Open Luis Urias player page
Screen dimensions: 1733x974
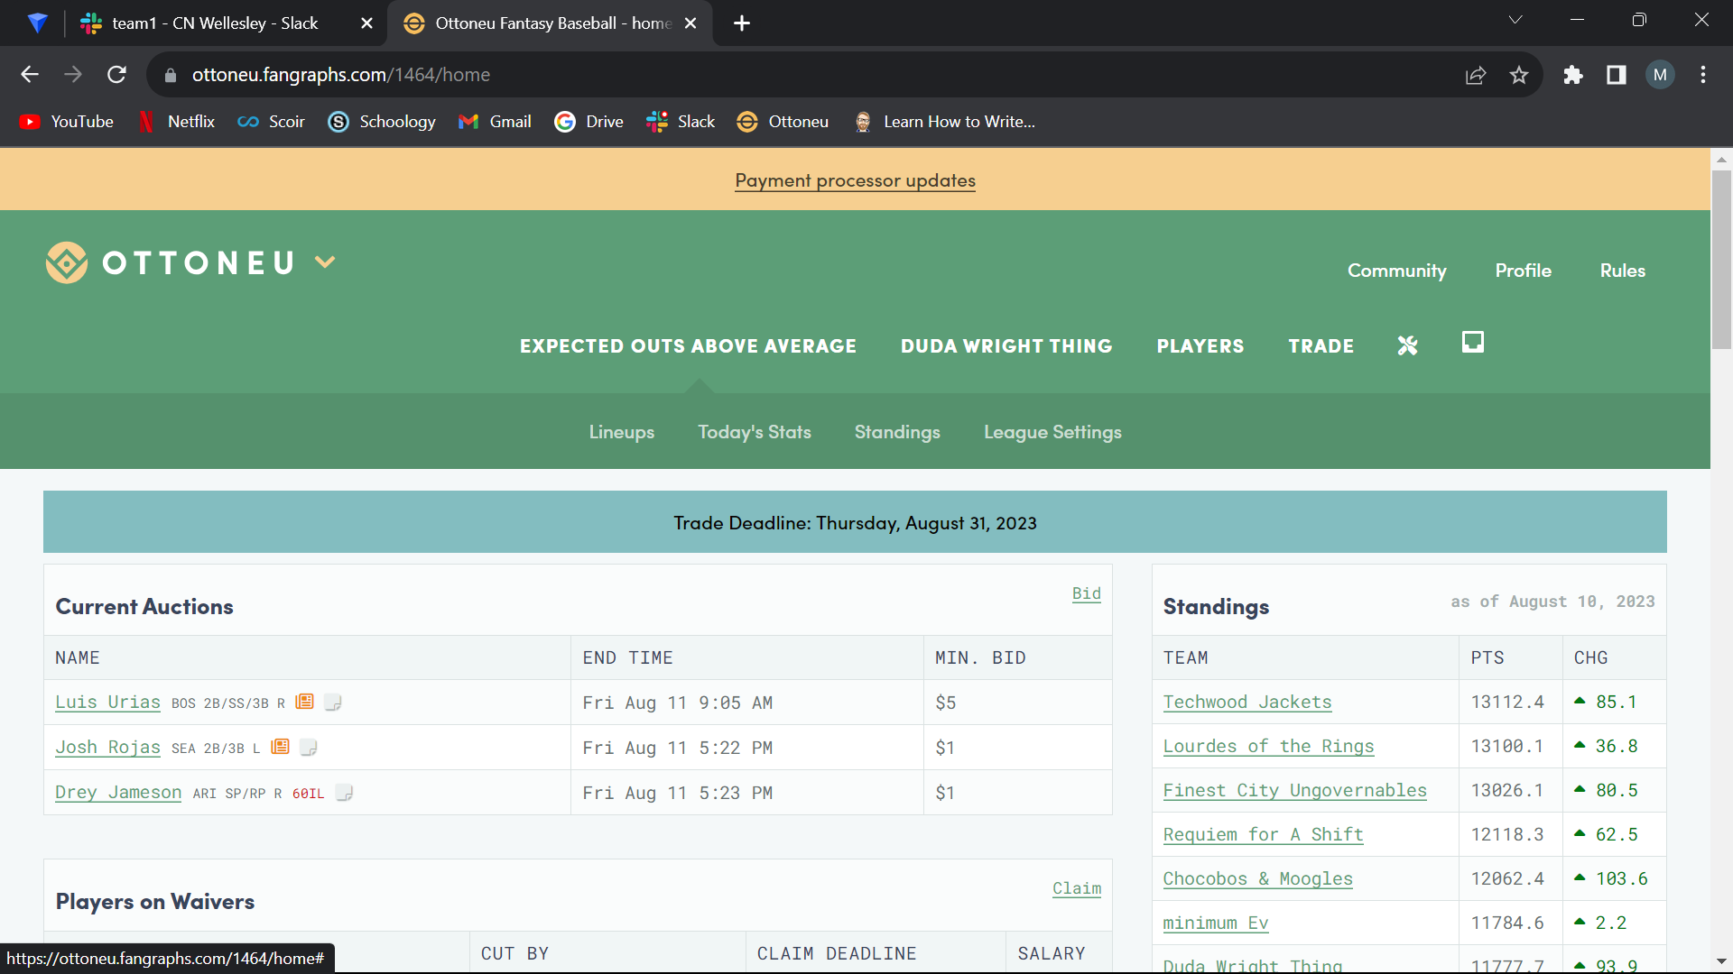[x=107, y=702]
